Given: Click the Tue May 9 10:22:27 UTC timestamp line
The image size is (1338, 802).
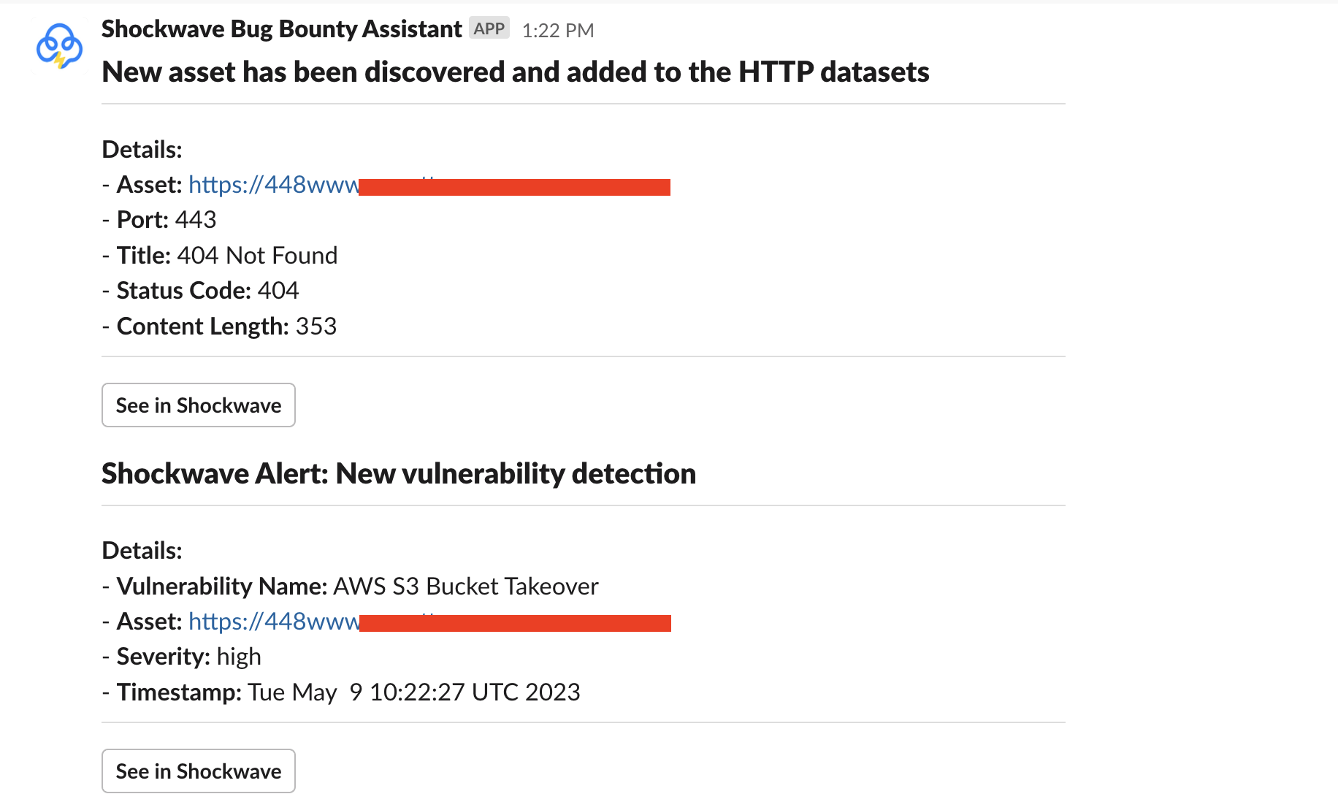Looking at the screenshot, I should tap(413, 692).
